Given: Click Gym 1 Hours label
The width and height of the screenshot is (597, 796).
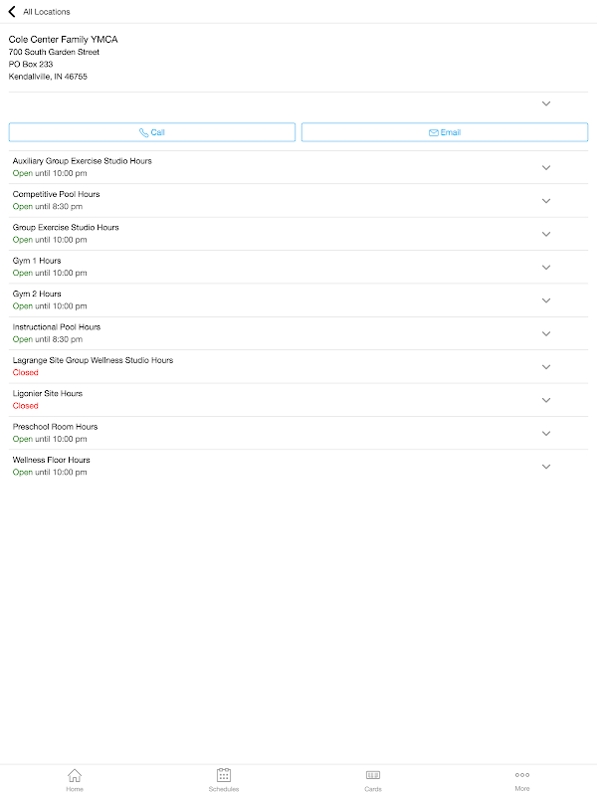Looking at the screenshot, I should [37, 261].
